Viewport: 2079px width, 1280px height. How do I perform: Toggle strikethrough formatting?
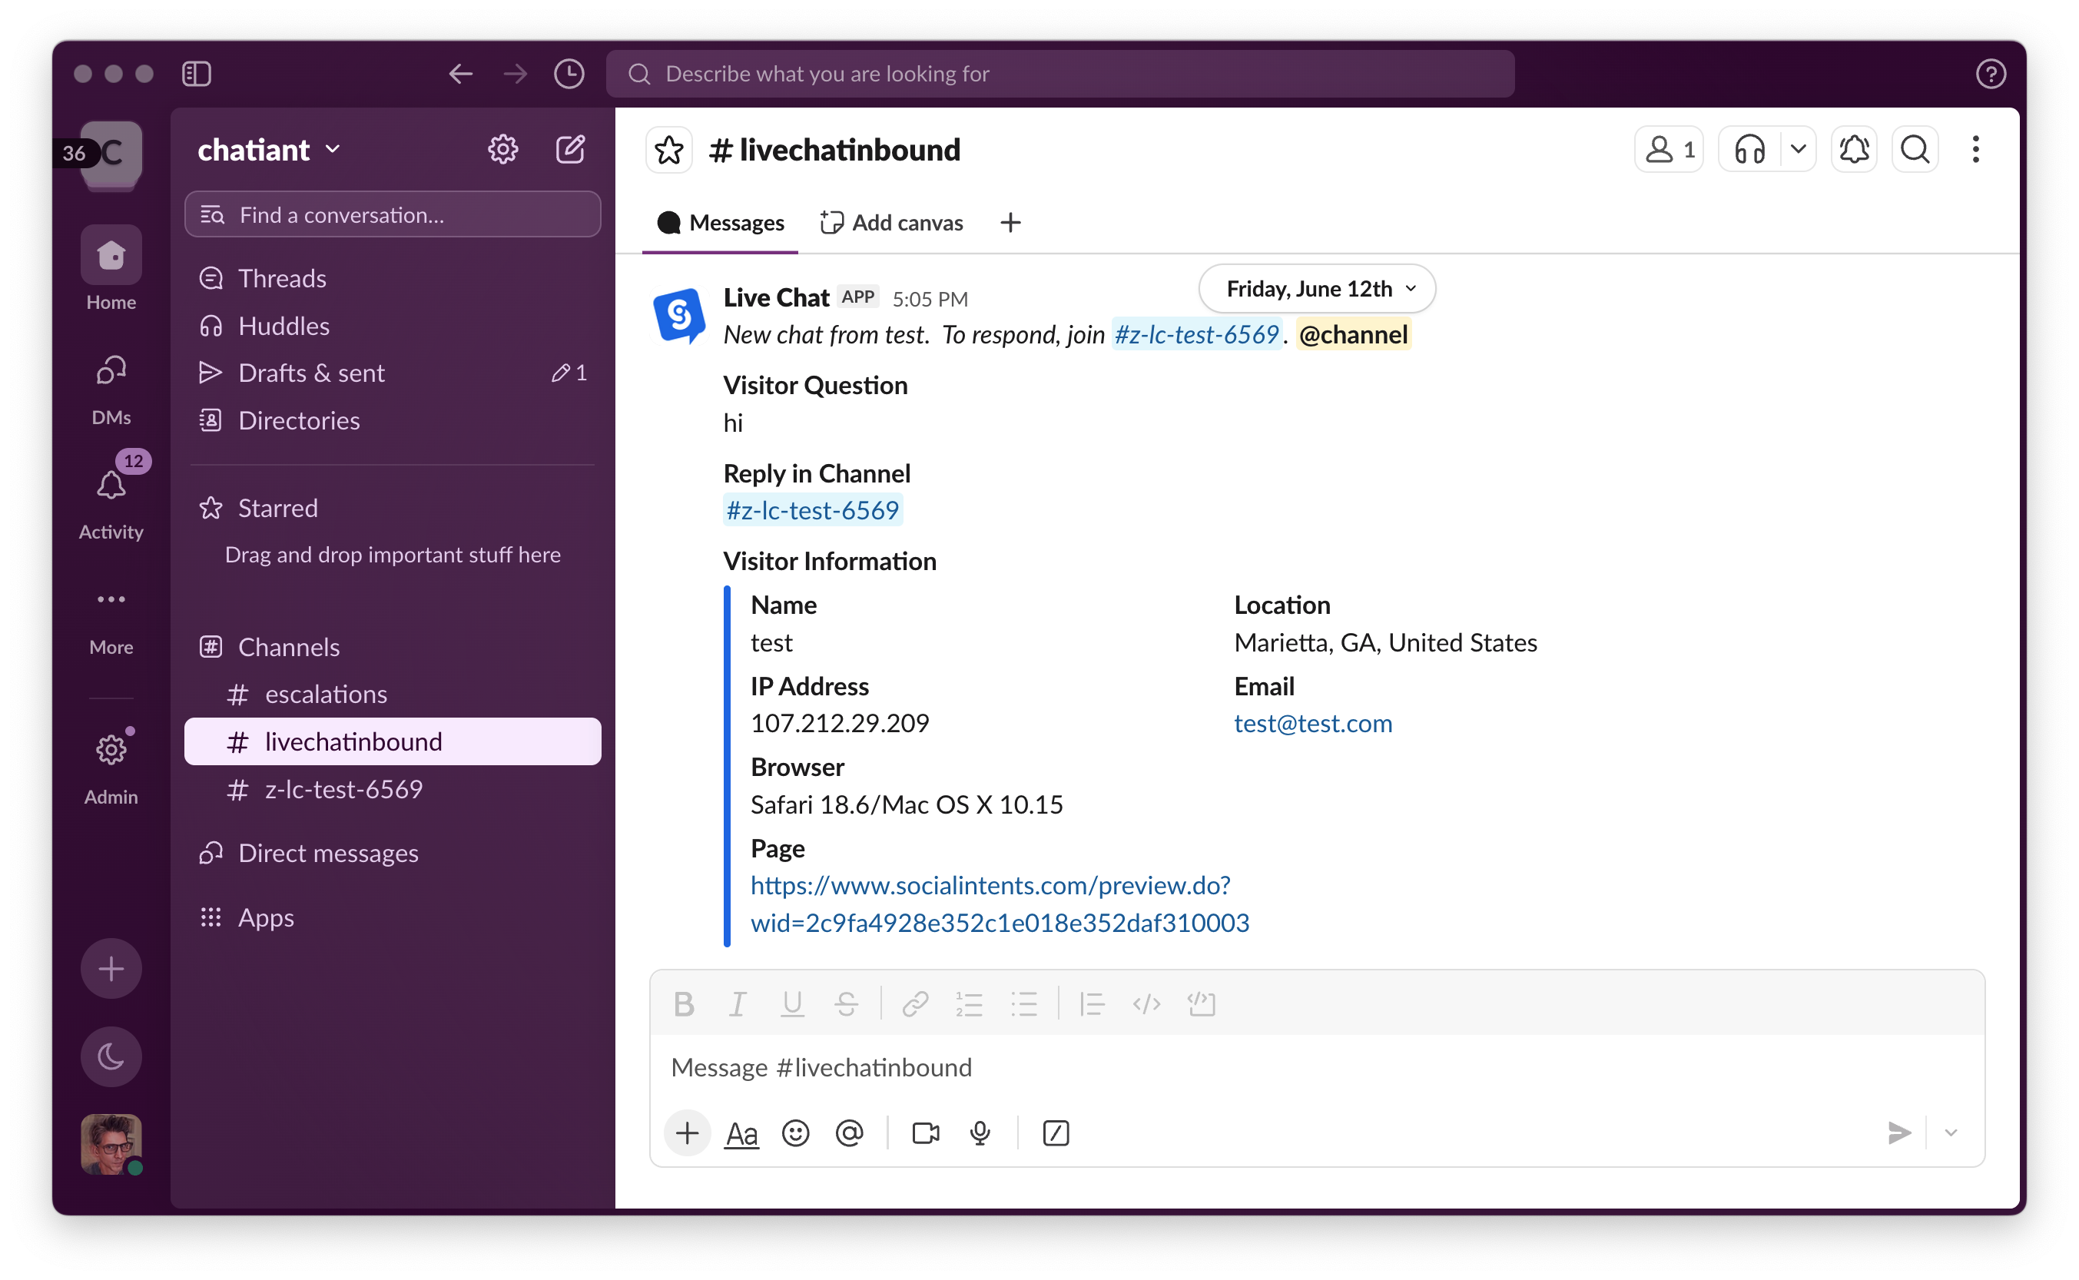[846, 1004]
